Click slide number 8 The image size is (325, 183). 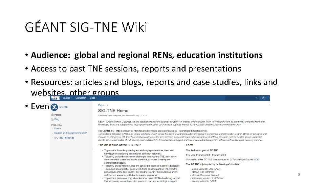pyautogui.click(x=299, y=175)
